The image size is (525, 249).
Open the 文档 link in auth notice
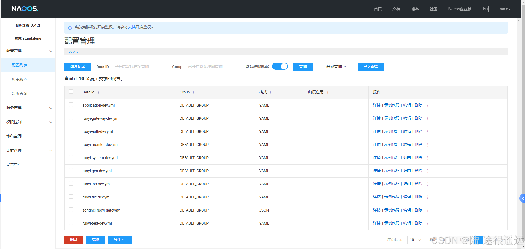coord(132,27)
